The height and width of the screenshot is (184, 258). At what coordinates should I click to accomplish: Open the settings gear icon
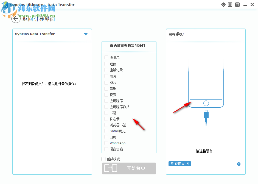click(223, 5)
